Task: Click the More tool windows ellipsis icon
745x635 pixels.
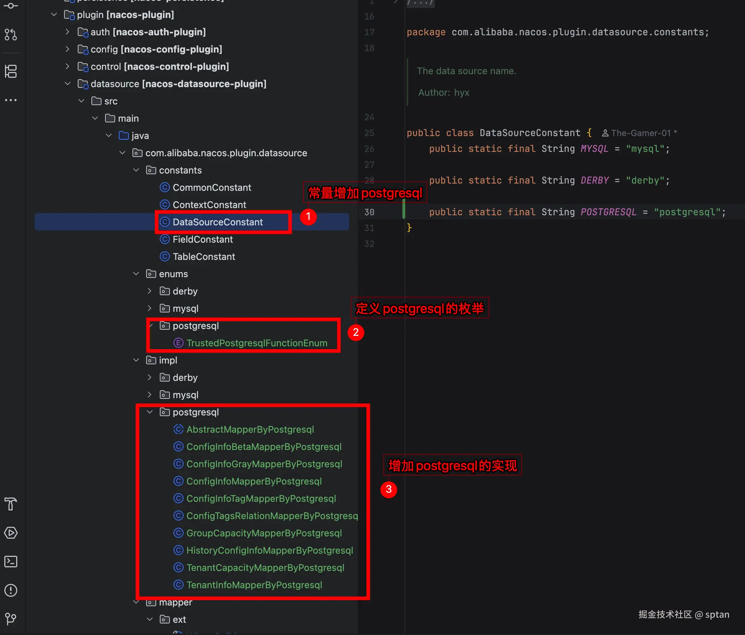Action: (x=11, y=100)
